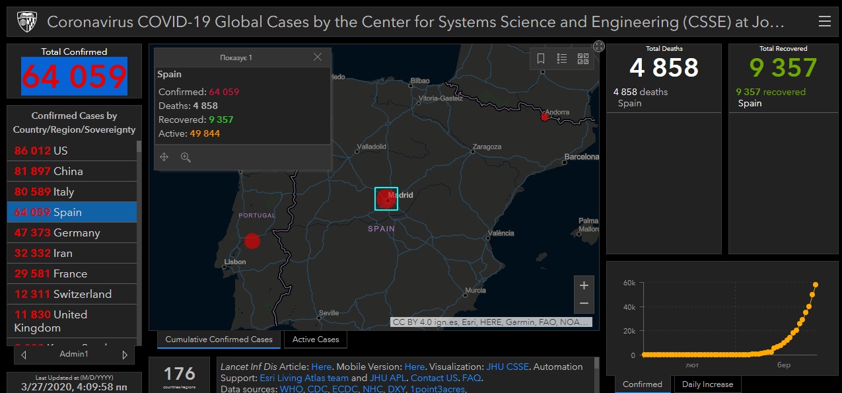The width and height of the screenshot is (842, 393).
Task: Select Iran in country list
Action: [x=71, y=253]
